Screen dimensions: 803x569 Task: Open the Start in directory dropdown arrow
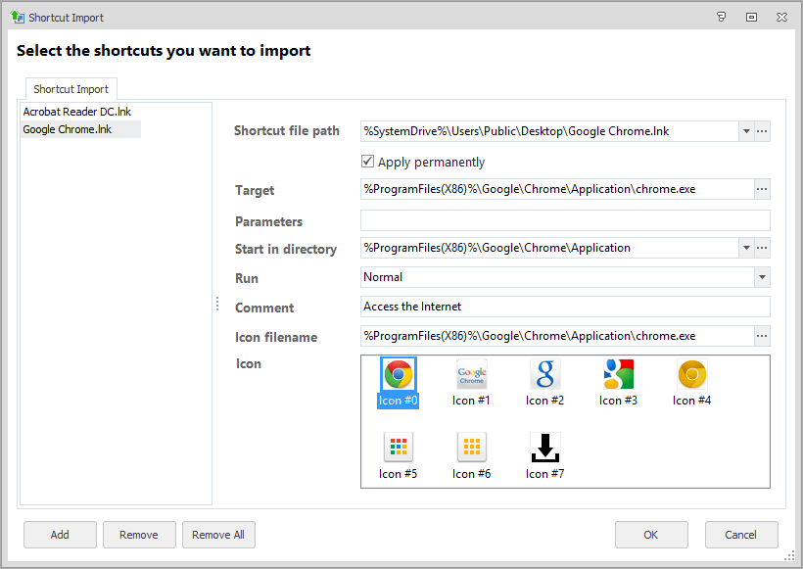(746, 248)
